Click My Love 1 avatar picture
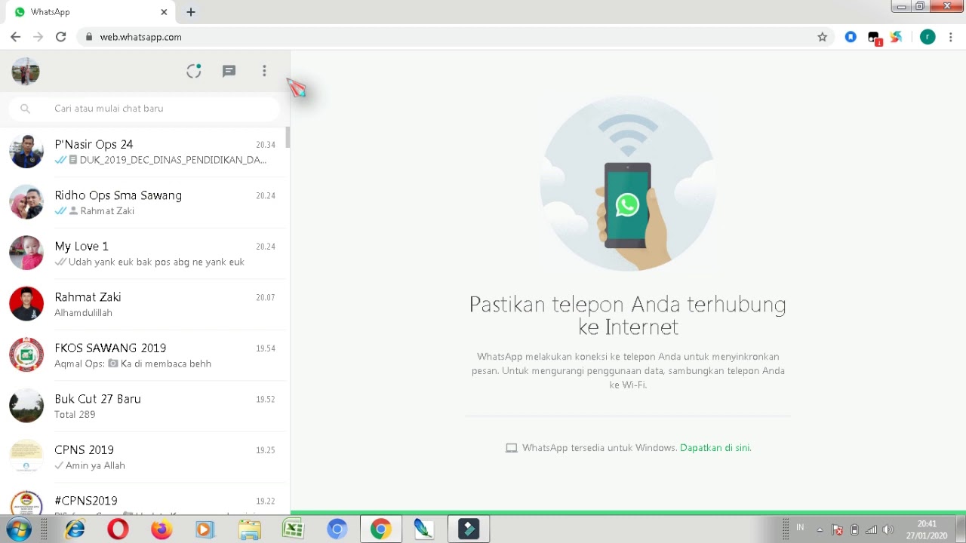Screen dimensions: 966x543 coord(26,253)
